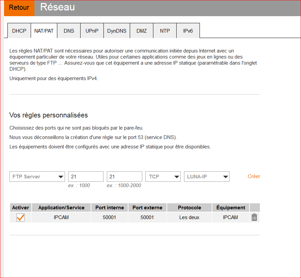Open the LUNA-IP equipment dropdown
Screen dimensions: 301x278
coord(207,177)
